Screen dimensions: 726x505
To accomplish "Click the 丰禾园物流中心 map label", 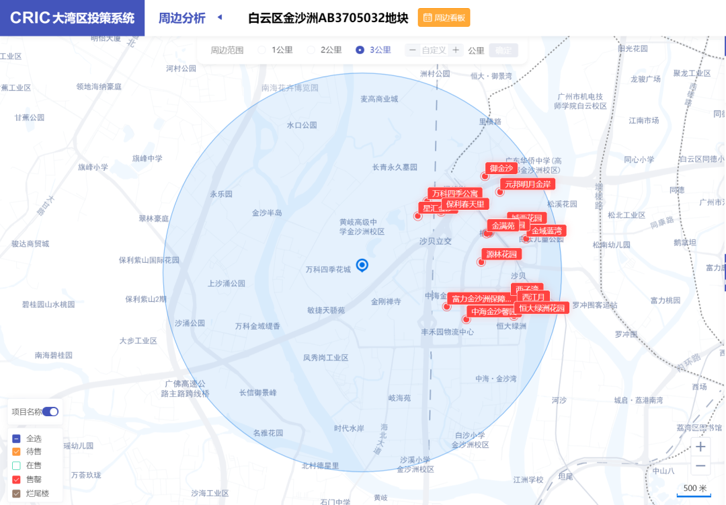I will click(447, 332).
